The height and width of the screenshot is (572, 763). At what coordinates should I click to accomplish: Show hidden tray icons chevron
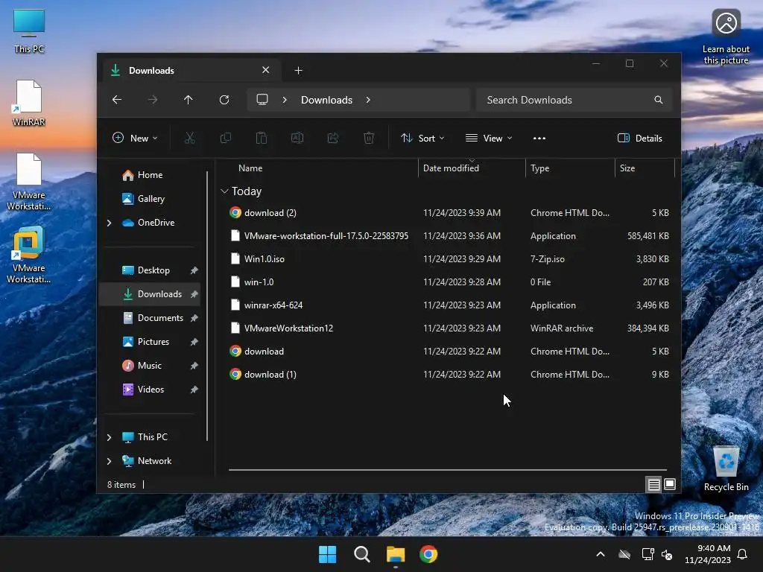click(601, 554)
